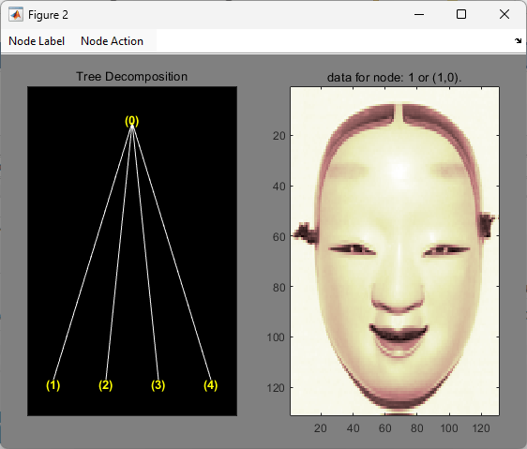This screenshot has width=527, height=449.
Task: Click the line connecting node (0) to (4)
Action: [x=172, y=253]
